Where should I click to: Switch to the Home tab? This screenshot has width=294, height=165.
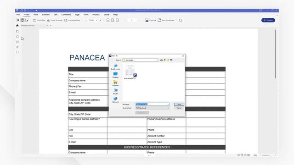pos(27,15)
